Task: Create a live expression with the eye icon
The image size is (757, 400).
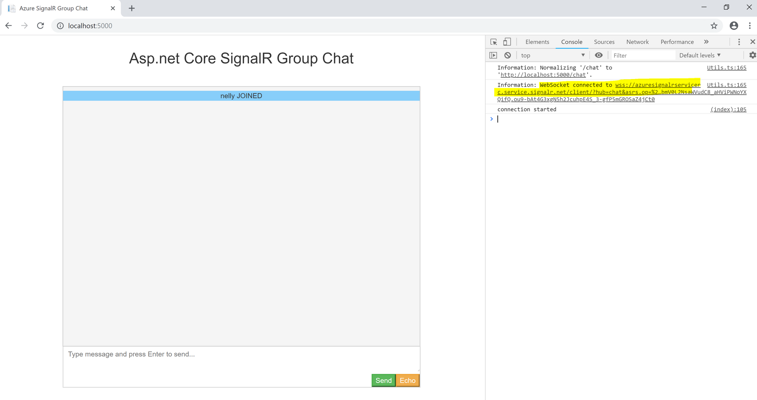Action: point(599,55)
